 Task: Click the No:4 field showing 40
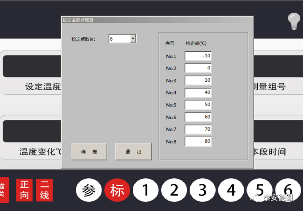pos(198,92)
